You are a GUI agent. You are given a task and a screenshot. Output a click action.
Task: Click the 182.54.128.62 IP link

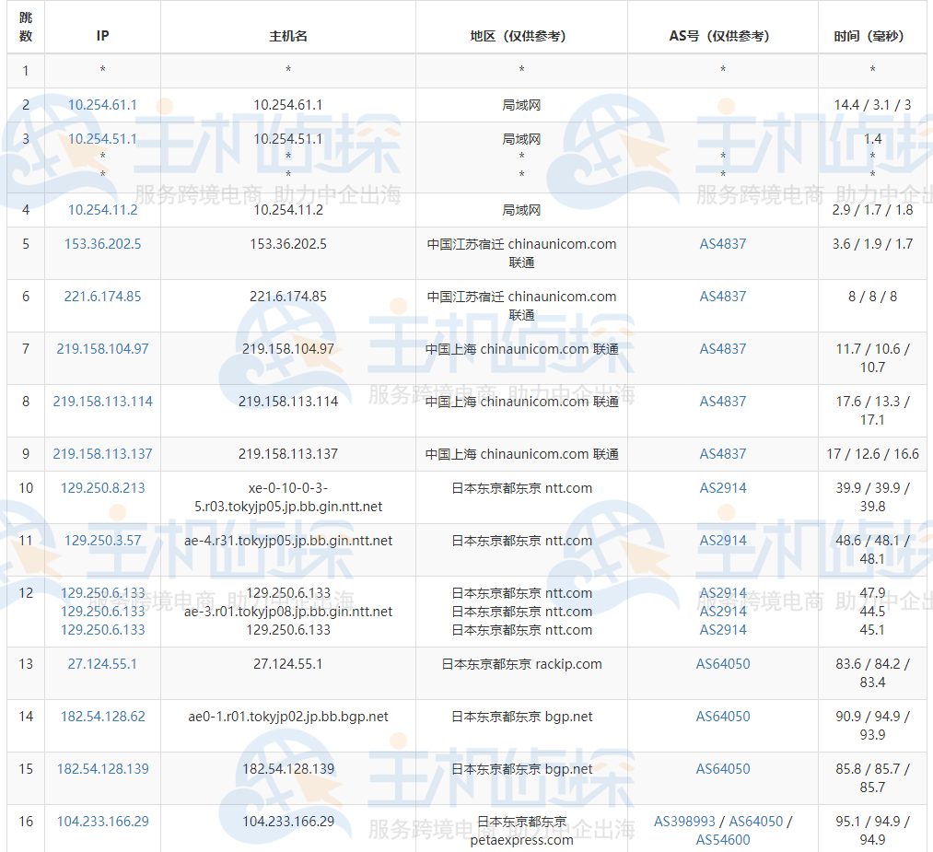click(x=102, y=717)
